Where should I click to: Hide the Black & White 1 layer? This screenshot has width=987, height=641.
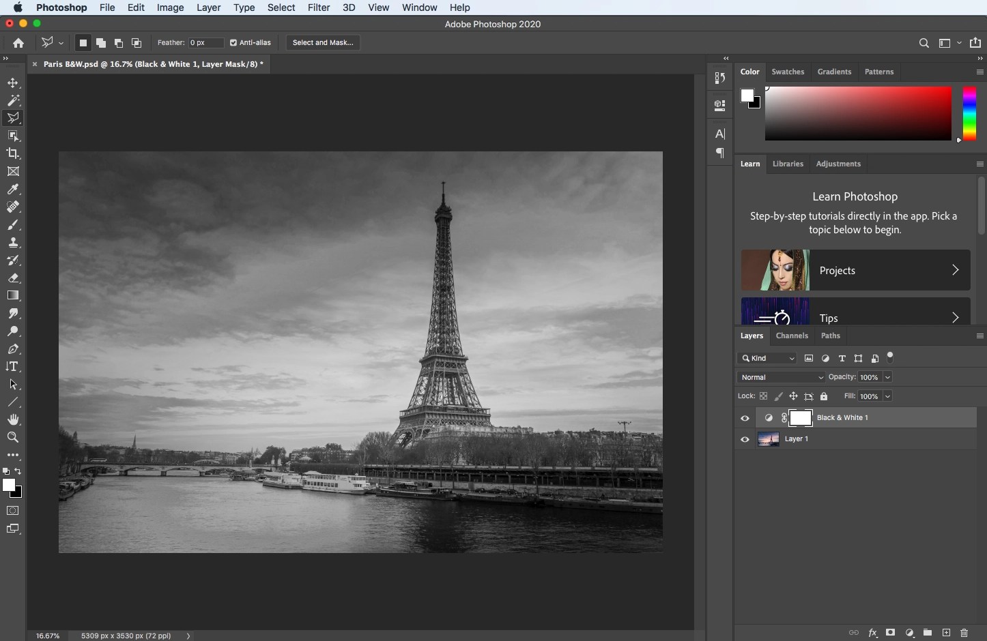[x=745, y=417]
